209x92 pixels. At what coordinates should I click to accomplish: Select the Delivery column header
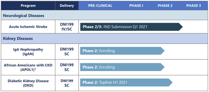click(67, 6)
